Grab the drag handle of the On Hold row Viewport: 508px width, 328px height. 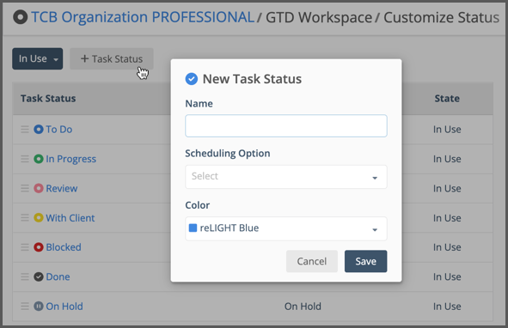click(x=25, y=307)
